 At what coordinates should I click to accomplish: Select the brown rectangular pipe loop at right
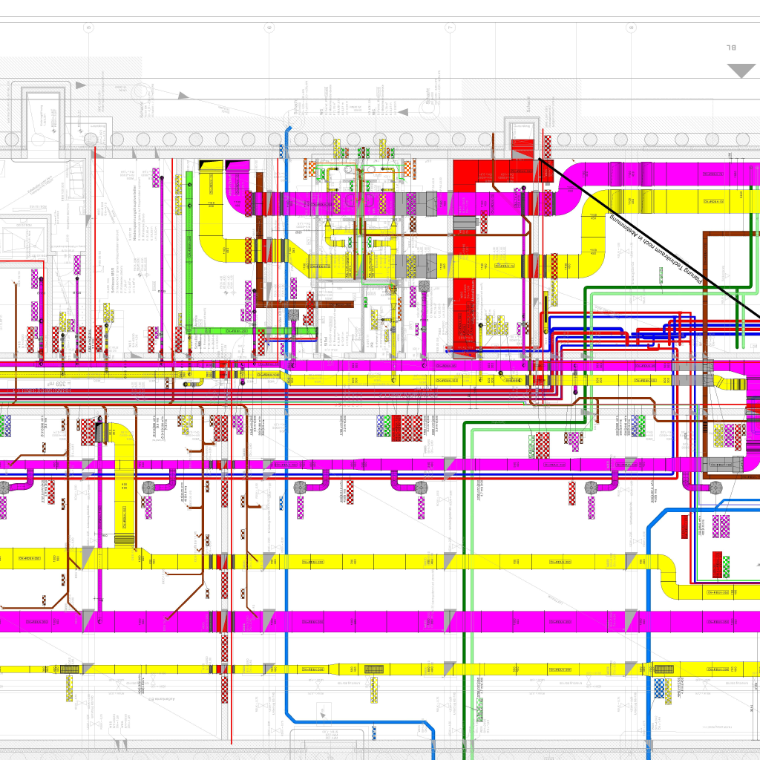click(705, 334)
